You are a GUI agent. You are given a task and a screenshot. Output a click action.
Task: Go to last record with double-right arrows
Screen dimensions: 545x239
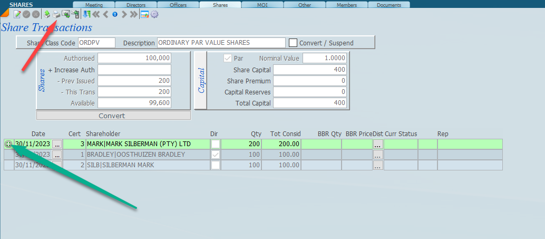click(133, 14)
